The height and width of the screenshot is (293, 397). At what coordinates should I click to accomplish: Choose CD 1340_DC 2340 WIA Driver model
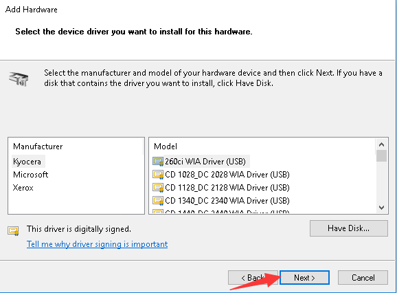[x=227, y=201]
